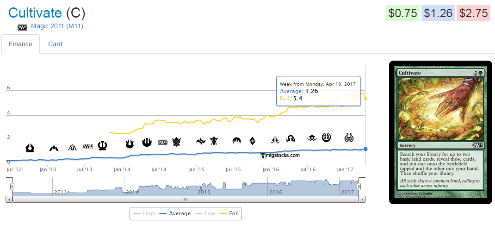This screenshot has height=225, width=495.
Task: Click the Oath of the Gatewatch symbol
Action: [275, 139]
